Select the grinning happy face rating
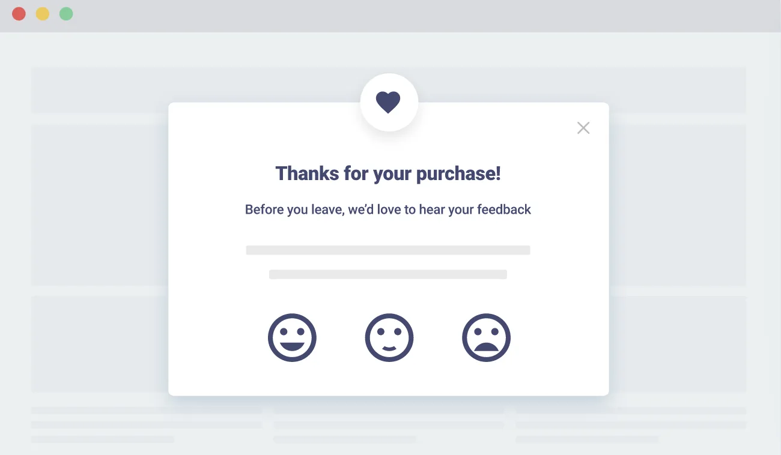The width and height of the screenshot is (781, 455). point(292,337)
